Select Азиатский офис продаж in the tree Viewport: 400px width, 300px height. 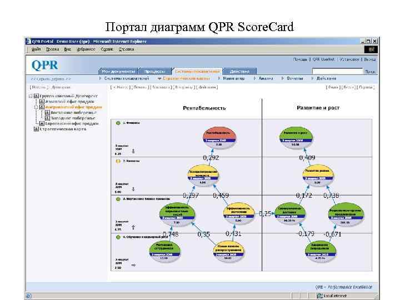[69, 102]
